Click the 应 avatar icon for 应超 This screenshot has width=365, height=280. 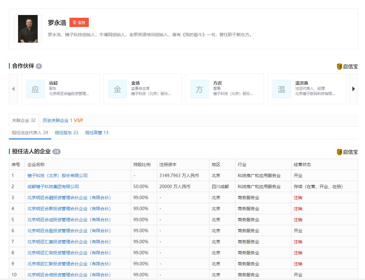pyautogui.click(x=36, y=89)
